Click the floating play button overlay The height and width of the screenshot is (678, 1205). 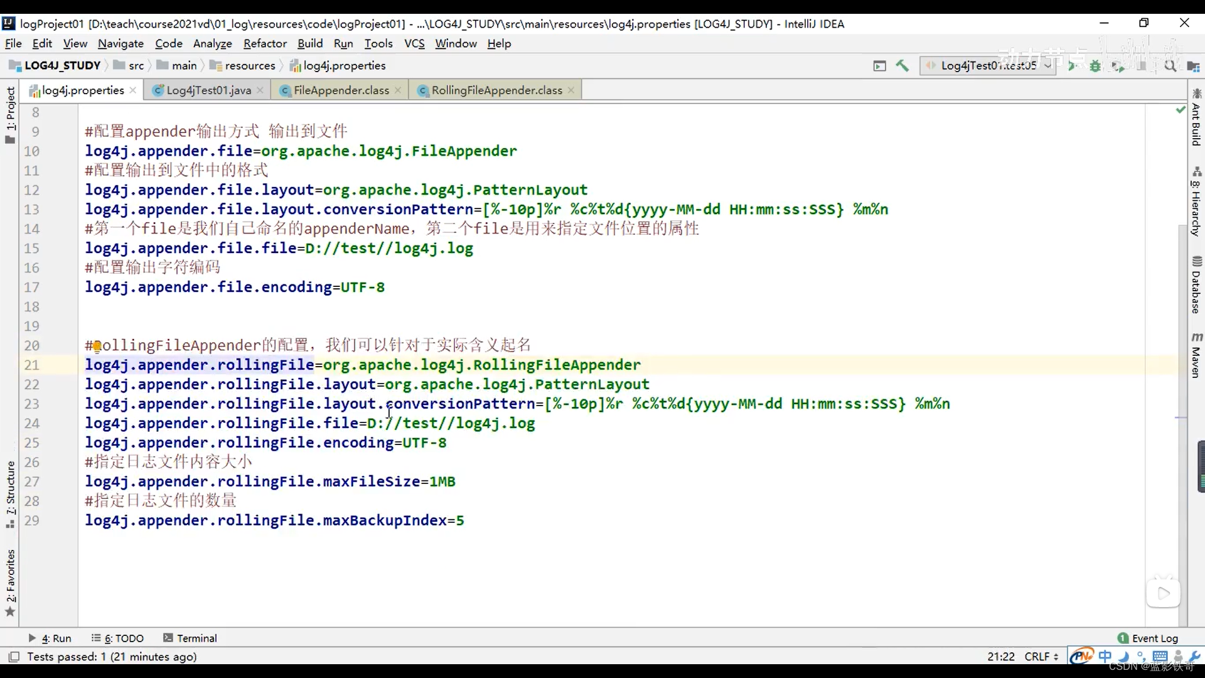pos(1163,593)
